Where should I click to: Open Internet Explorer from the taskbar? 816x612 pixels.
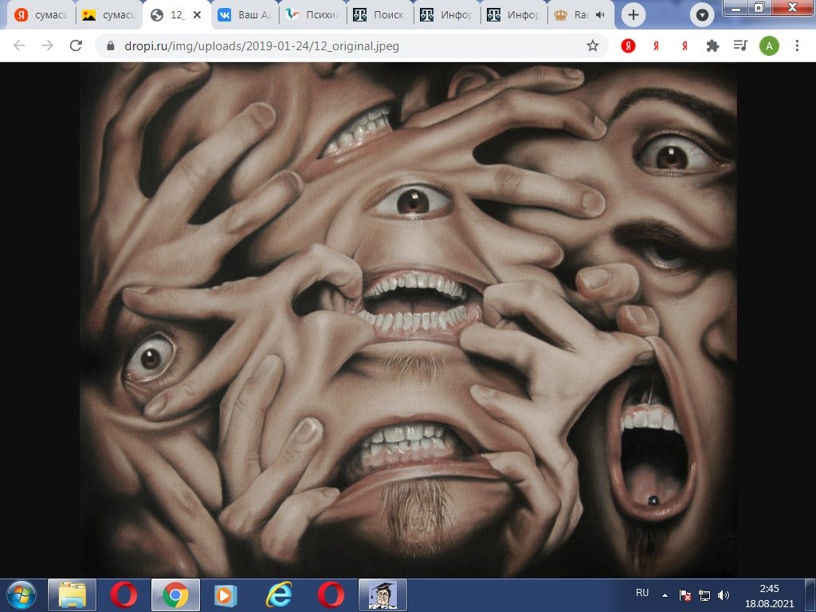279,594
